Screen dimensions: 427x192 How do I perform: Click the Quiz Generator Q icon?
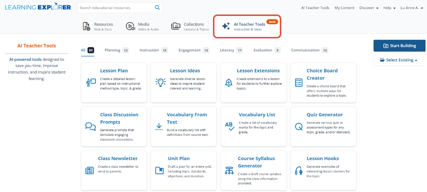[x=298, y=126]
